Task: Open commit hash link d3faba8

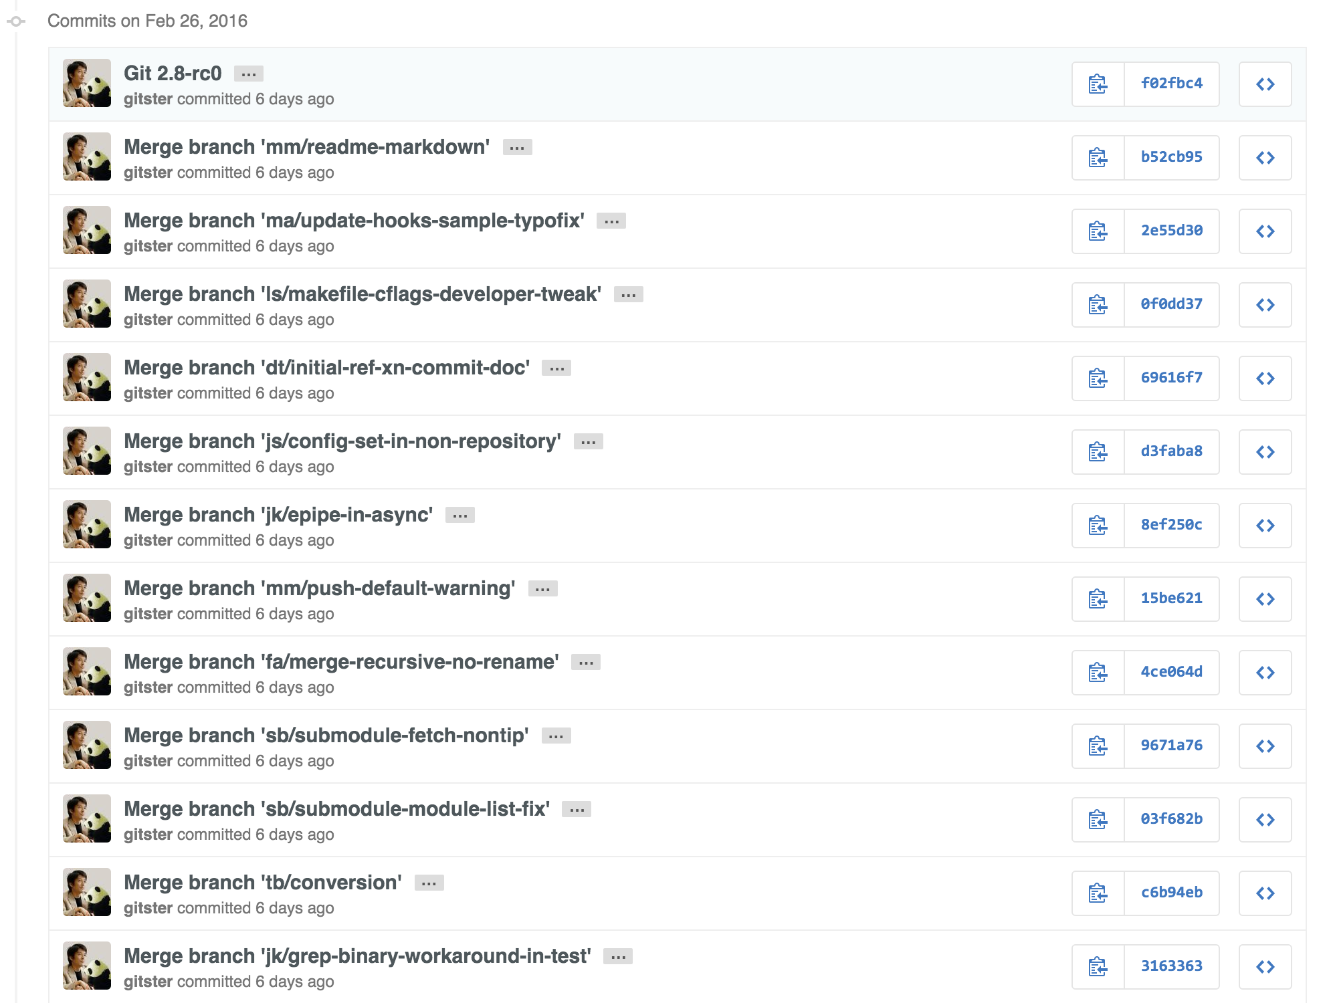Action: (1172, 452)
